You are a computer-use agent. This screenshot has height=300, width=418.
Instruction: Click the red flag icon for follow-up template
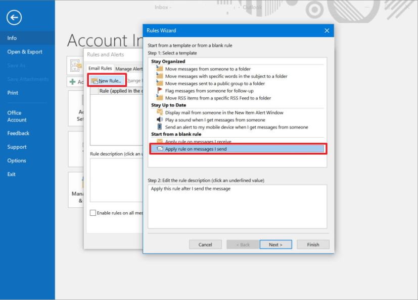[x=160, y=90]
